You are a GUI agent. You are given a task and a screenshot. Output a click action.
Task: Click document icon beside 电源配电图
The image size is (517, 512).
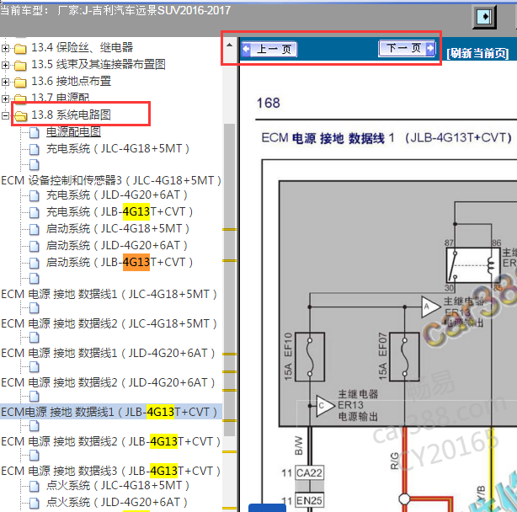tap(34, 132)
